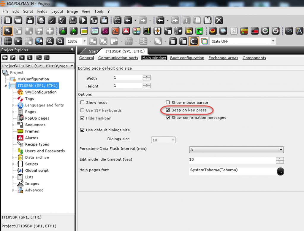Expand the Data archive node
The width and height of the screenshot is (304, 231).
point(13,158)
